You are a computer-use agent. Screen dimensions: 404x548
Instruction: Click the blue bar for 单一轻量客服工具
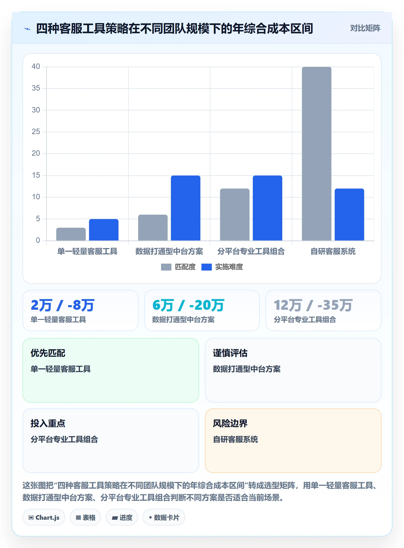point(104,230)
